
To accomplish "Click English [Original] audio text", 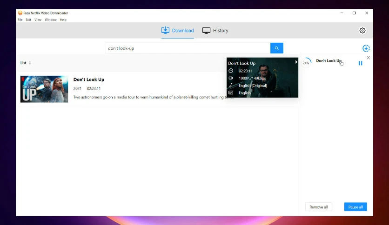I will coord(253,86).
